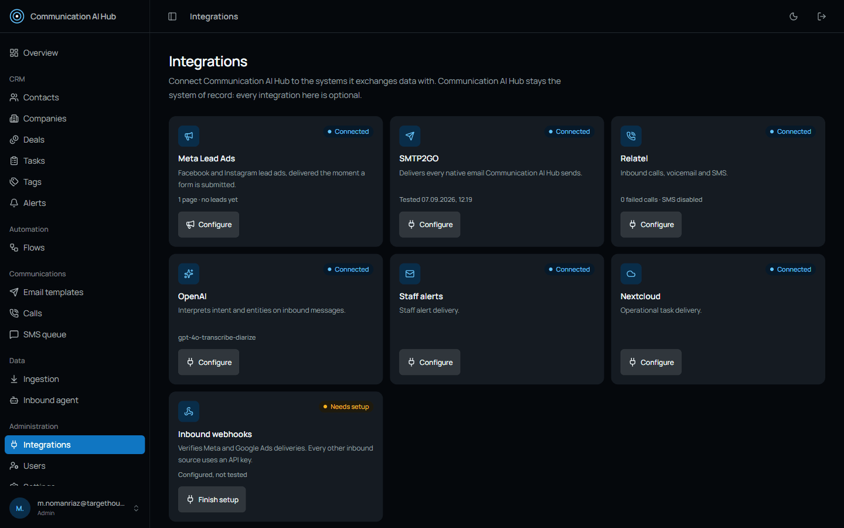The width and height of the screenshot is (844, 528).
Task: Configure the SMTP2GO integration
Action: point(430,225)
